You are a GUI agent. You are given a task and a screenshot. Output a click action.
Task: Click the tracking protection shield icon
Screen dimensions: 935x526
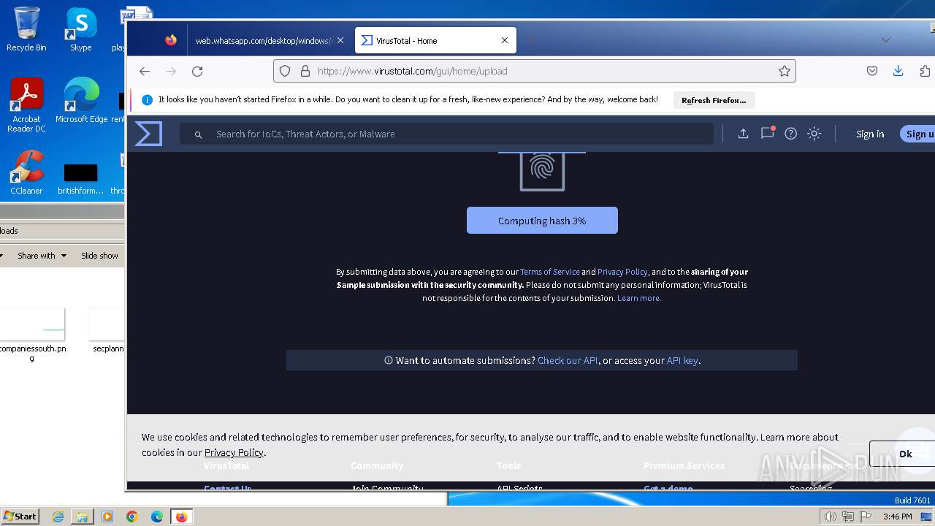[285, 71]
